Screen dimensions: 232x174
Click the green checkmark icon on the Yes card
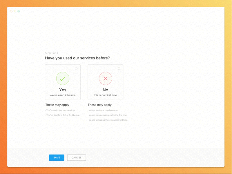click(63, 78)
